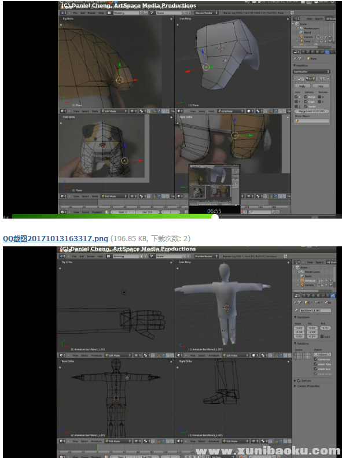Toggle Clipping option checkbox in Mirror modifier
Viewport: 342px width, 458px height.
click(x=306, y=102)
